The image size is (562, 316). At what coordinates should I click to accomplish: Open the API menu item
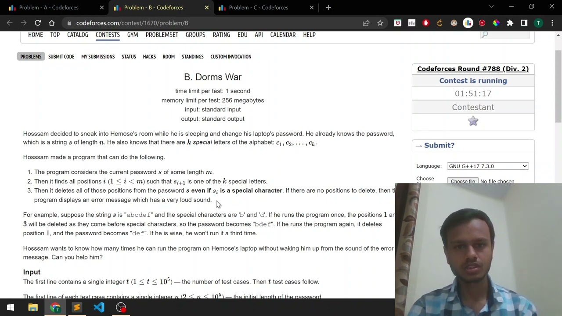[259, 35]
